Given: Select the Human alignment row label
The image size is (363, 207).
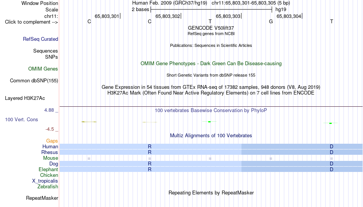Looking at the screenshot, I should tap(50, 146).
